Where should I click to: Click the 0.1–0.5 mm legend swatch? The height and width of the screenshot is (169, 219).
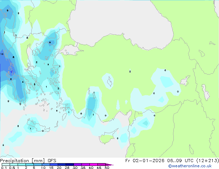click(x=6, y=165)
